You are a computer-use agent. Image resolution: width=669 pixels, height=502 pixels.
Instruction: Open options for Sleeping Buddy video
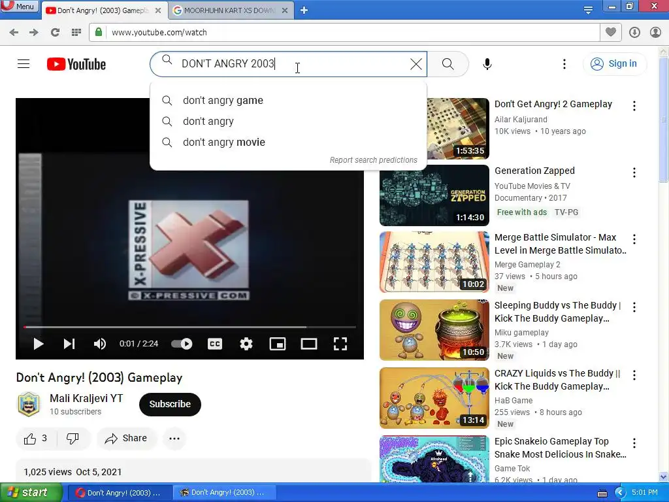[x=634, y=307]
